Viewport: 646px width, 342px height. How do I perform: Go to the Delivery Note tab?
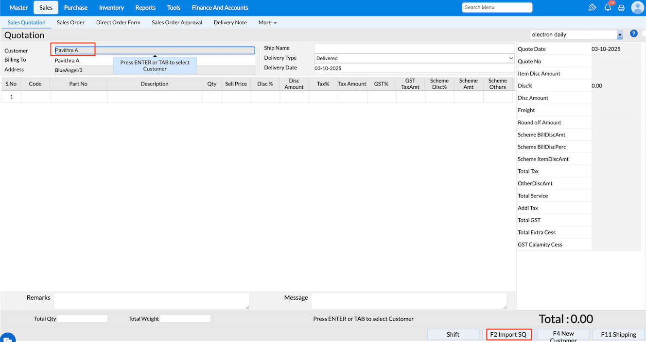pos(230,22)
